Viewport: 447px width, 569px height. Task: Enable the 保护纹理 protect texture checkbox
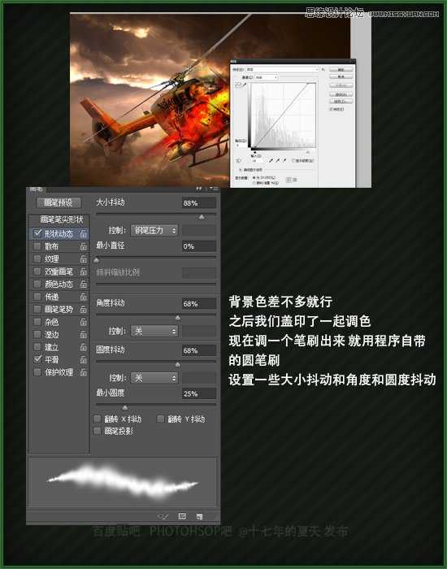pos(37,372)
